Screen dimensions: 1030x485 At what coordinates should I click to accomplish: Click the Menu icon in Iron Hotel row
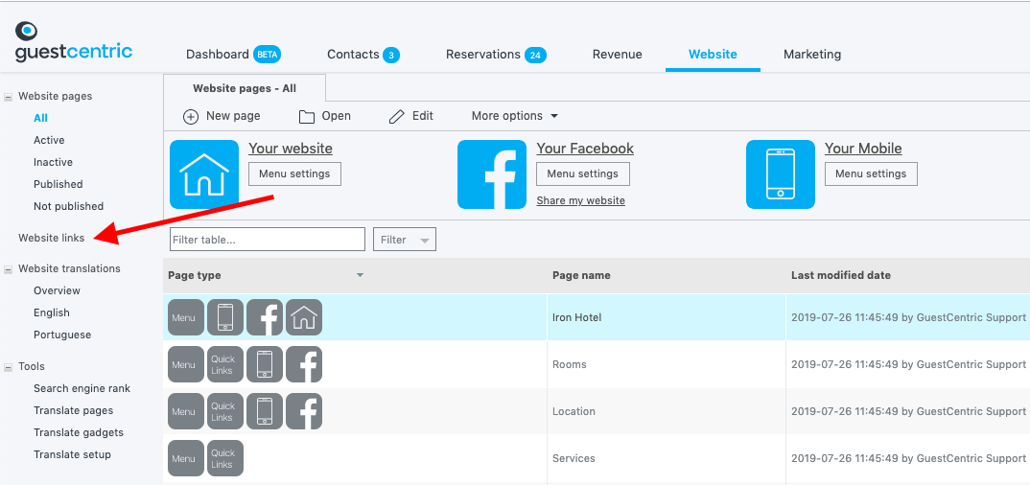click(x=186, y=317)
